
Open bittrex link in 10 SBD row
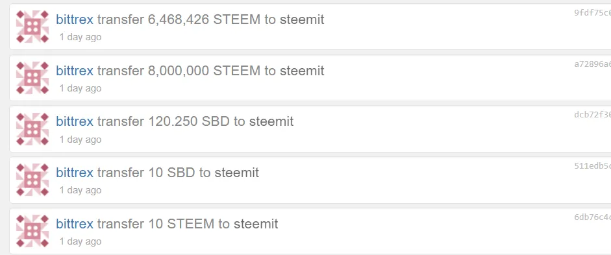(x=75, y=173)
